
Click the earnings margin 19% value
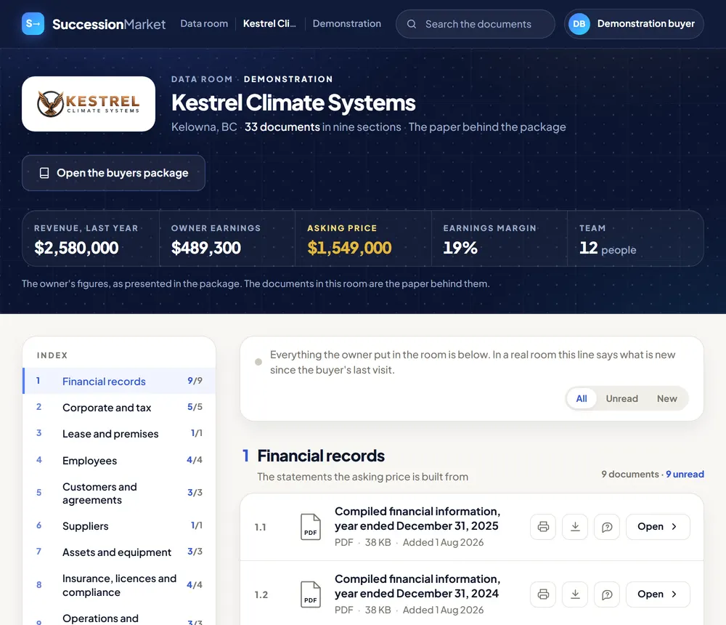click(x=460, y=248)
